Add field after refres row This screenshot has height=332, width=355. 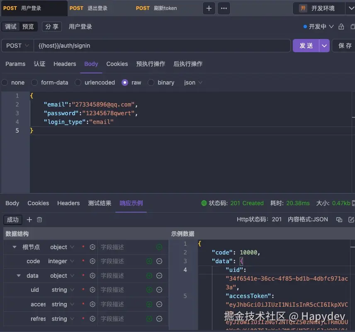click(149, 319)
